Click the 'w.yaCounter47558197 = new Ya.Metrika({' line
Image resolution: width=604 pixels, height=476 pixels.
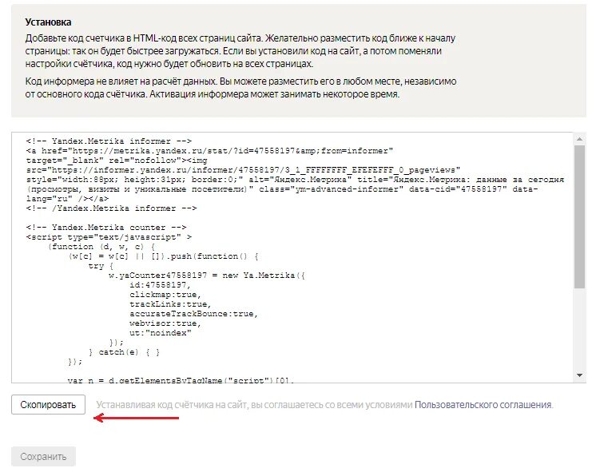(x=207, y=276)
